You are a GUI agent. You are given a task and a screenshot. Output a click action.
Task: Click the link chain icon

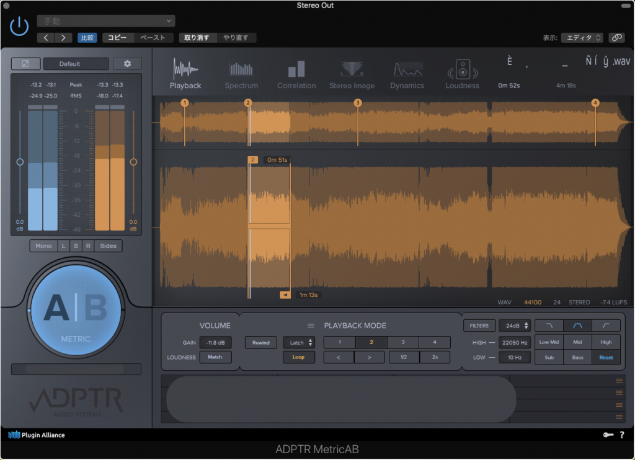(x=617, y=38)
